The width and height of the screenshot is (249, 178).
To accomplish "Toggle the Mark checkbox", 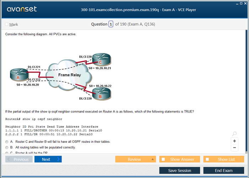I will click(7, 24).
